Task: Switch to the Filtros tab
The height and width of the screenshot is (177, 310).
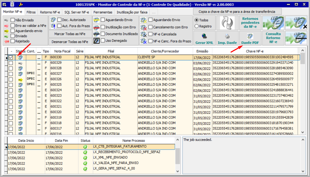Action: point(31,12)
